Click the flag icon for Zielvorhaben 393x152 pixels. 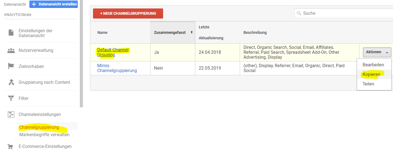pyautogui.click(x=11, y=66)
